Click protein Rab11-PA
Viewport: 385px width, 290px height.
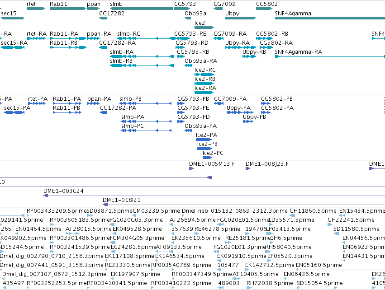[x=67, y=103]
